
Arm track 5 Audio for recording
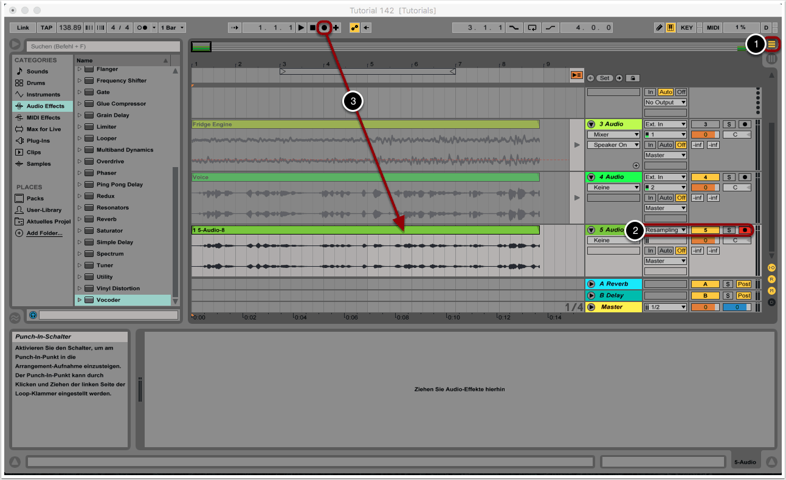(745, 230)
